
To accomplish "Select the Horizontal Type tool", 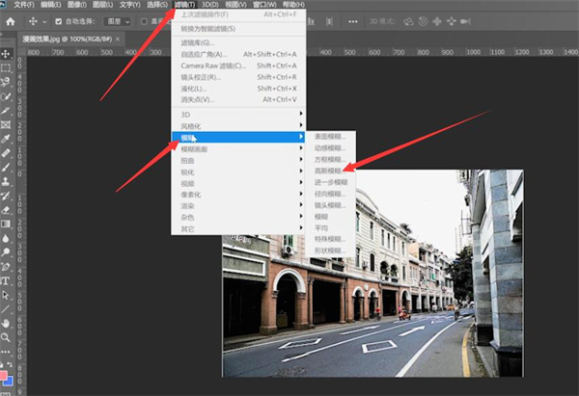I will (6, 281).
